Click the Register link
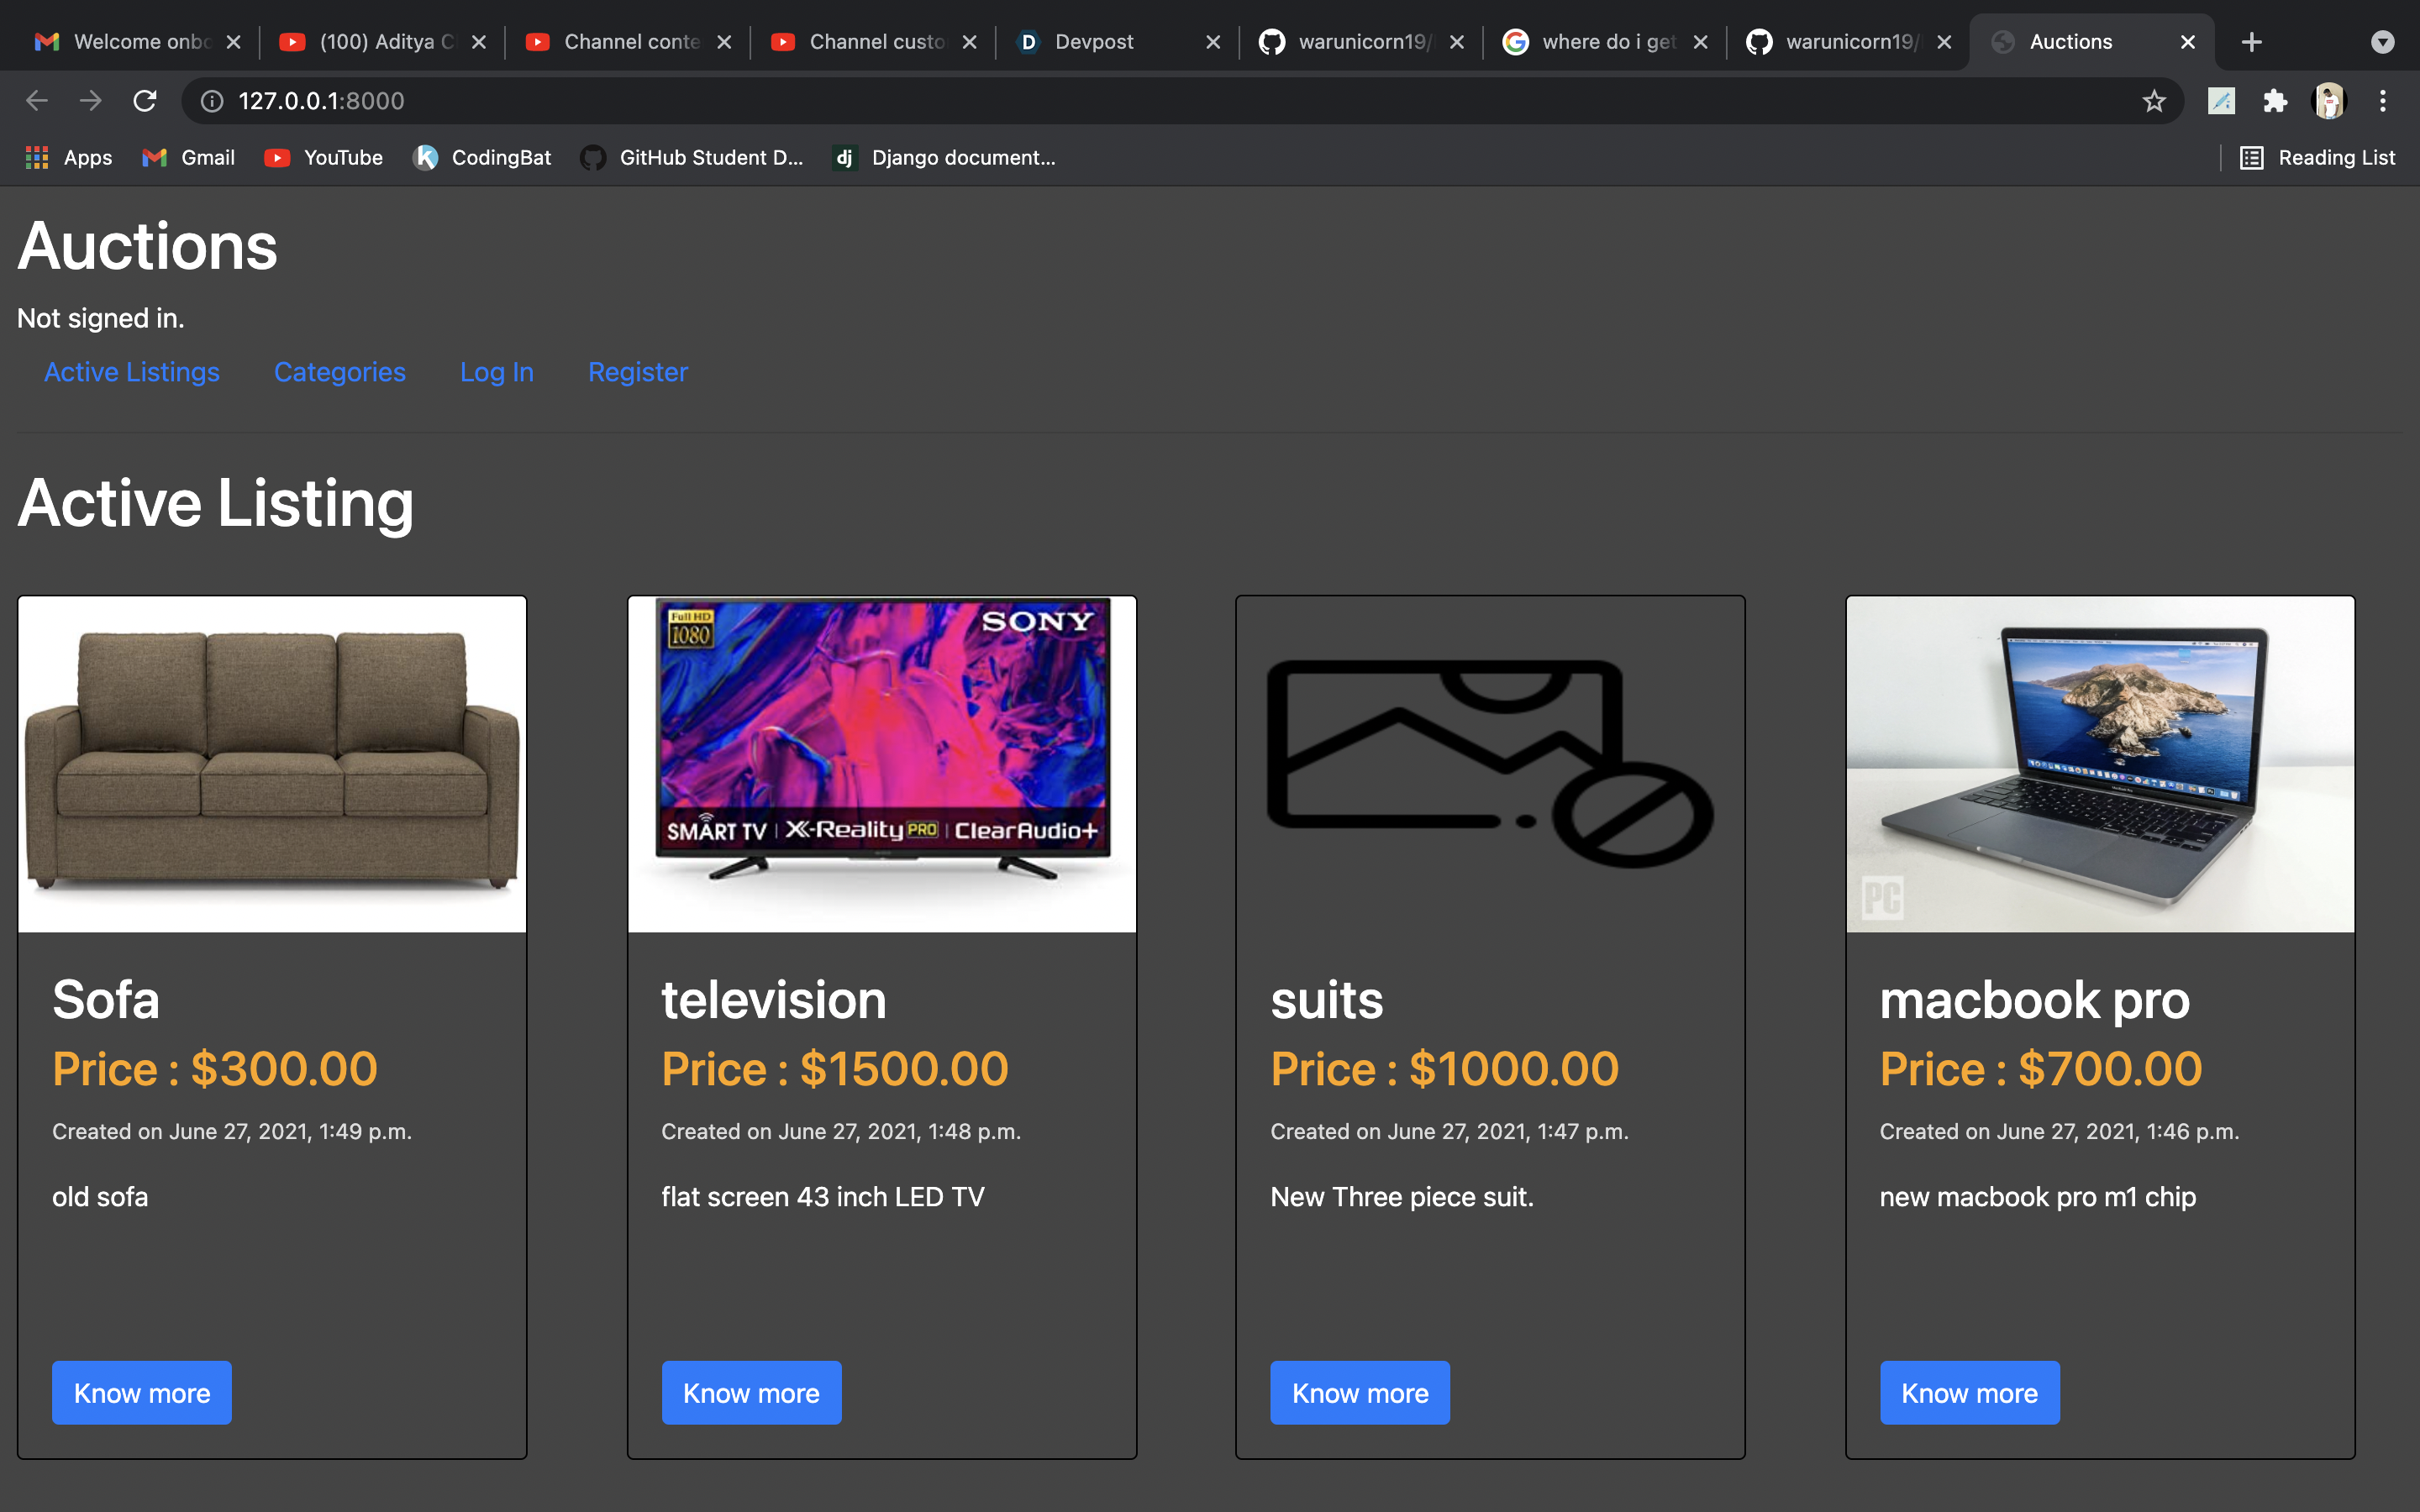2420x1512 pixels. 637,372
